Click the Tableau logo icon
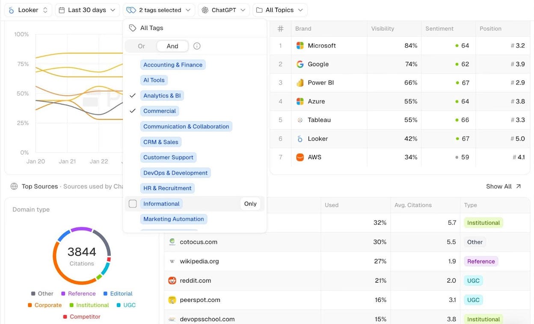Screen dimensions: 534x324 [300, 120]
